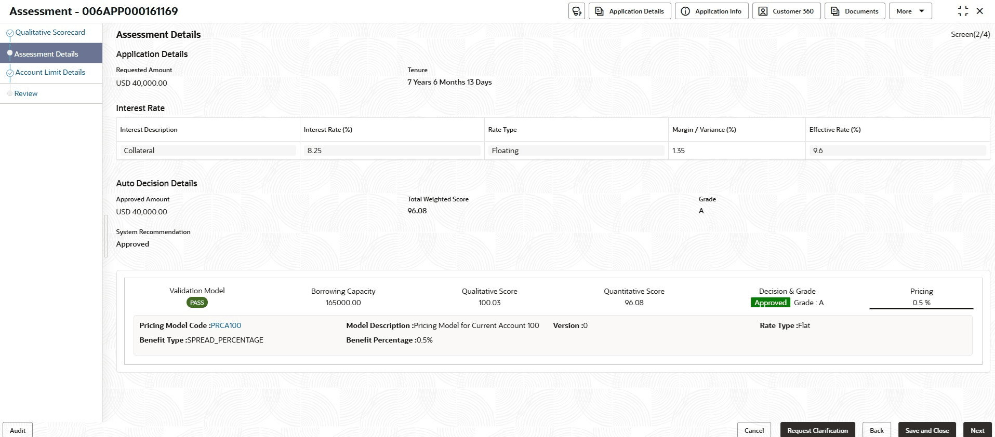Open the remarks chat icon in header
Image resolution: width=995 pixels, height=437 pixels.
(577, 11)
